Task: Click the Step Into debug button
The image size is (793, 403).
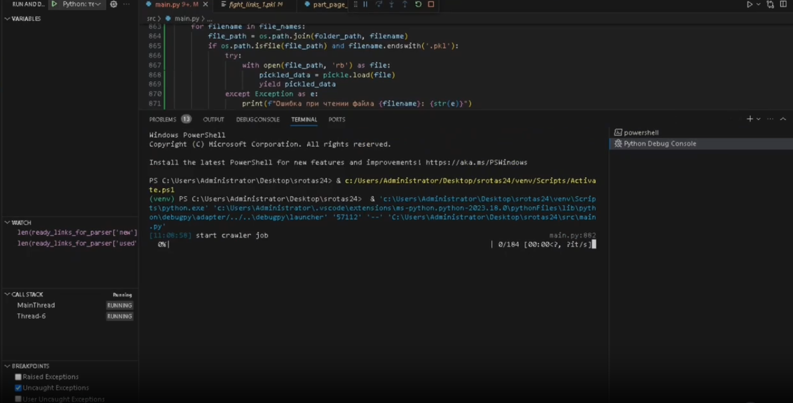Action: click(392, 4)
